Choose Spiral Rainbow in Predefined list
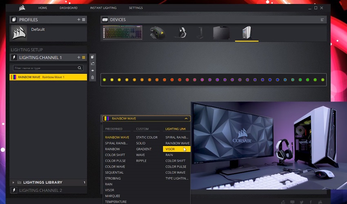This screenshot has height=204, width=347. (116, 143)
